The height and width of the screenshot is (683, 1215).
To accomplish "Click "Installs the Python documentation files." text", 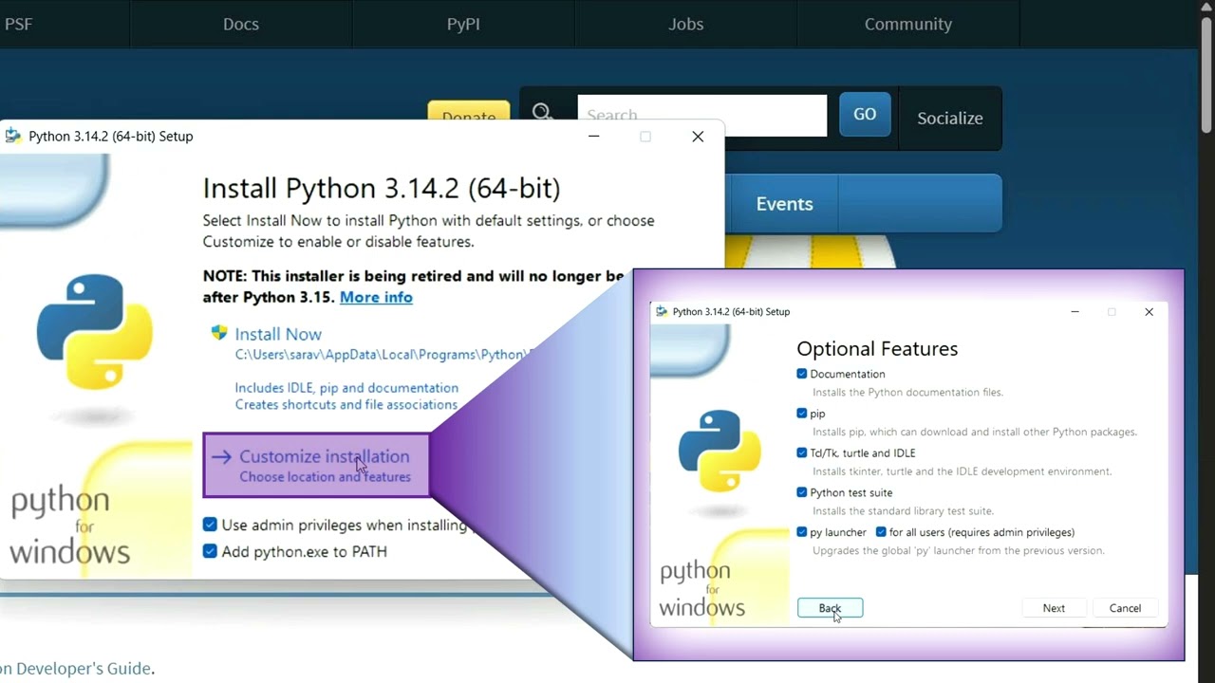I will point(907,392).
